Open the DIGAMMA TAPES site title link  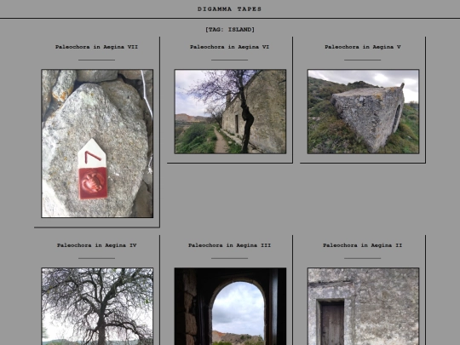pyautogui.click(x=229, y=9)
